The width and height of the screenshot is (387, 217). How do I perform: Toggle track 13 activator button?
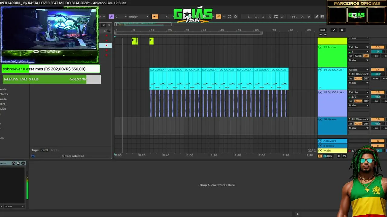pos(378,47)
